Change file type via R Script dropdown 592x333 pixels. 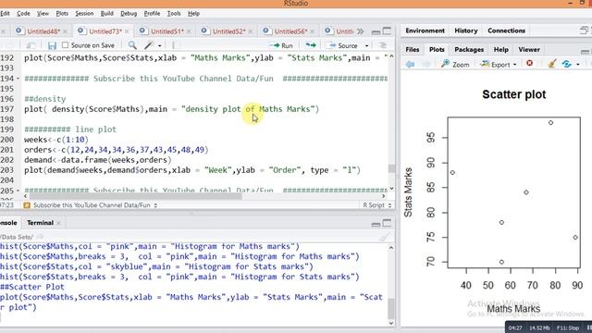[377, 205]
